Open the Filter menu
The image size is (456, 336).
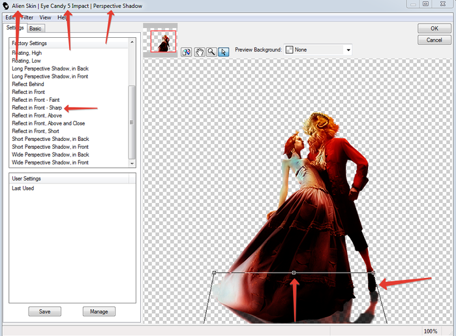coord(27,18)
